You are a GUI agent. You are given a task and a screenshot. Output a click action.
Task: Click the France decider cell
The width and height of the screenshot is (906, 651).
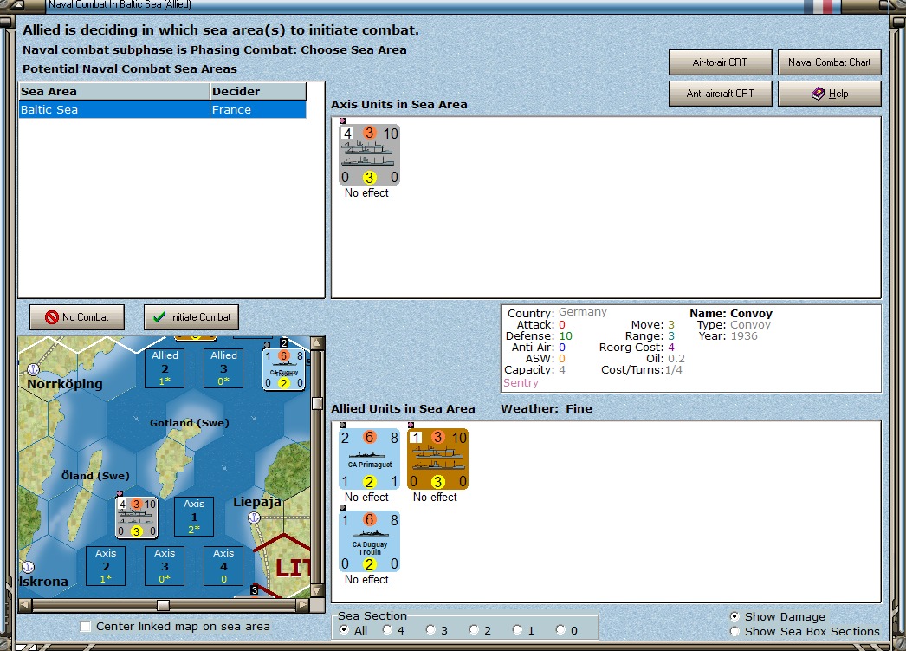pyautogui.click(x=258, y=109)
